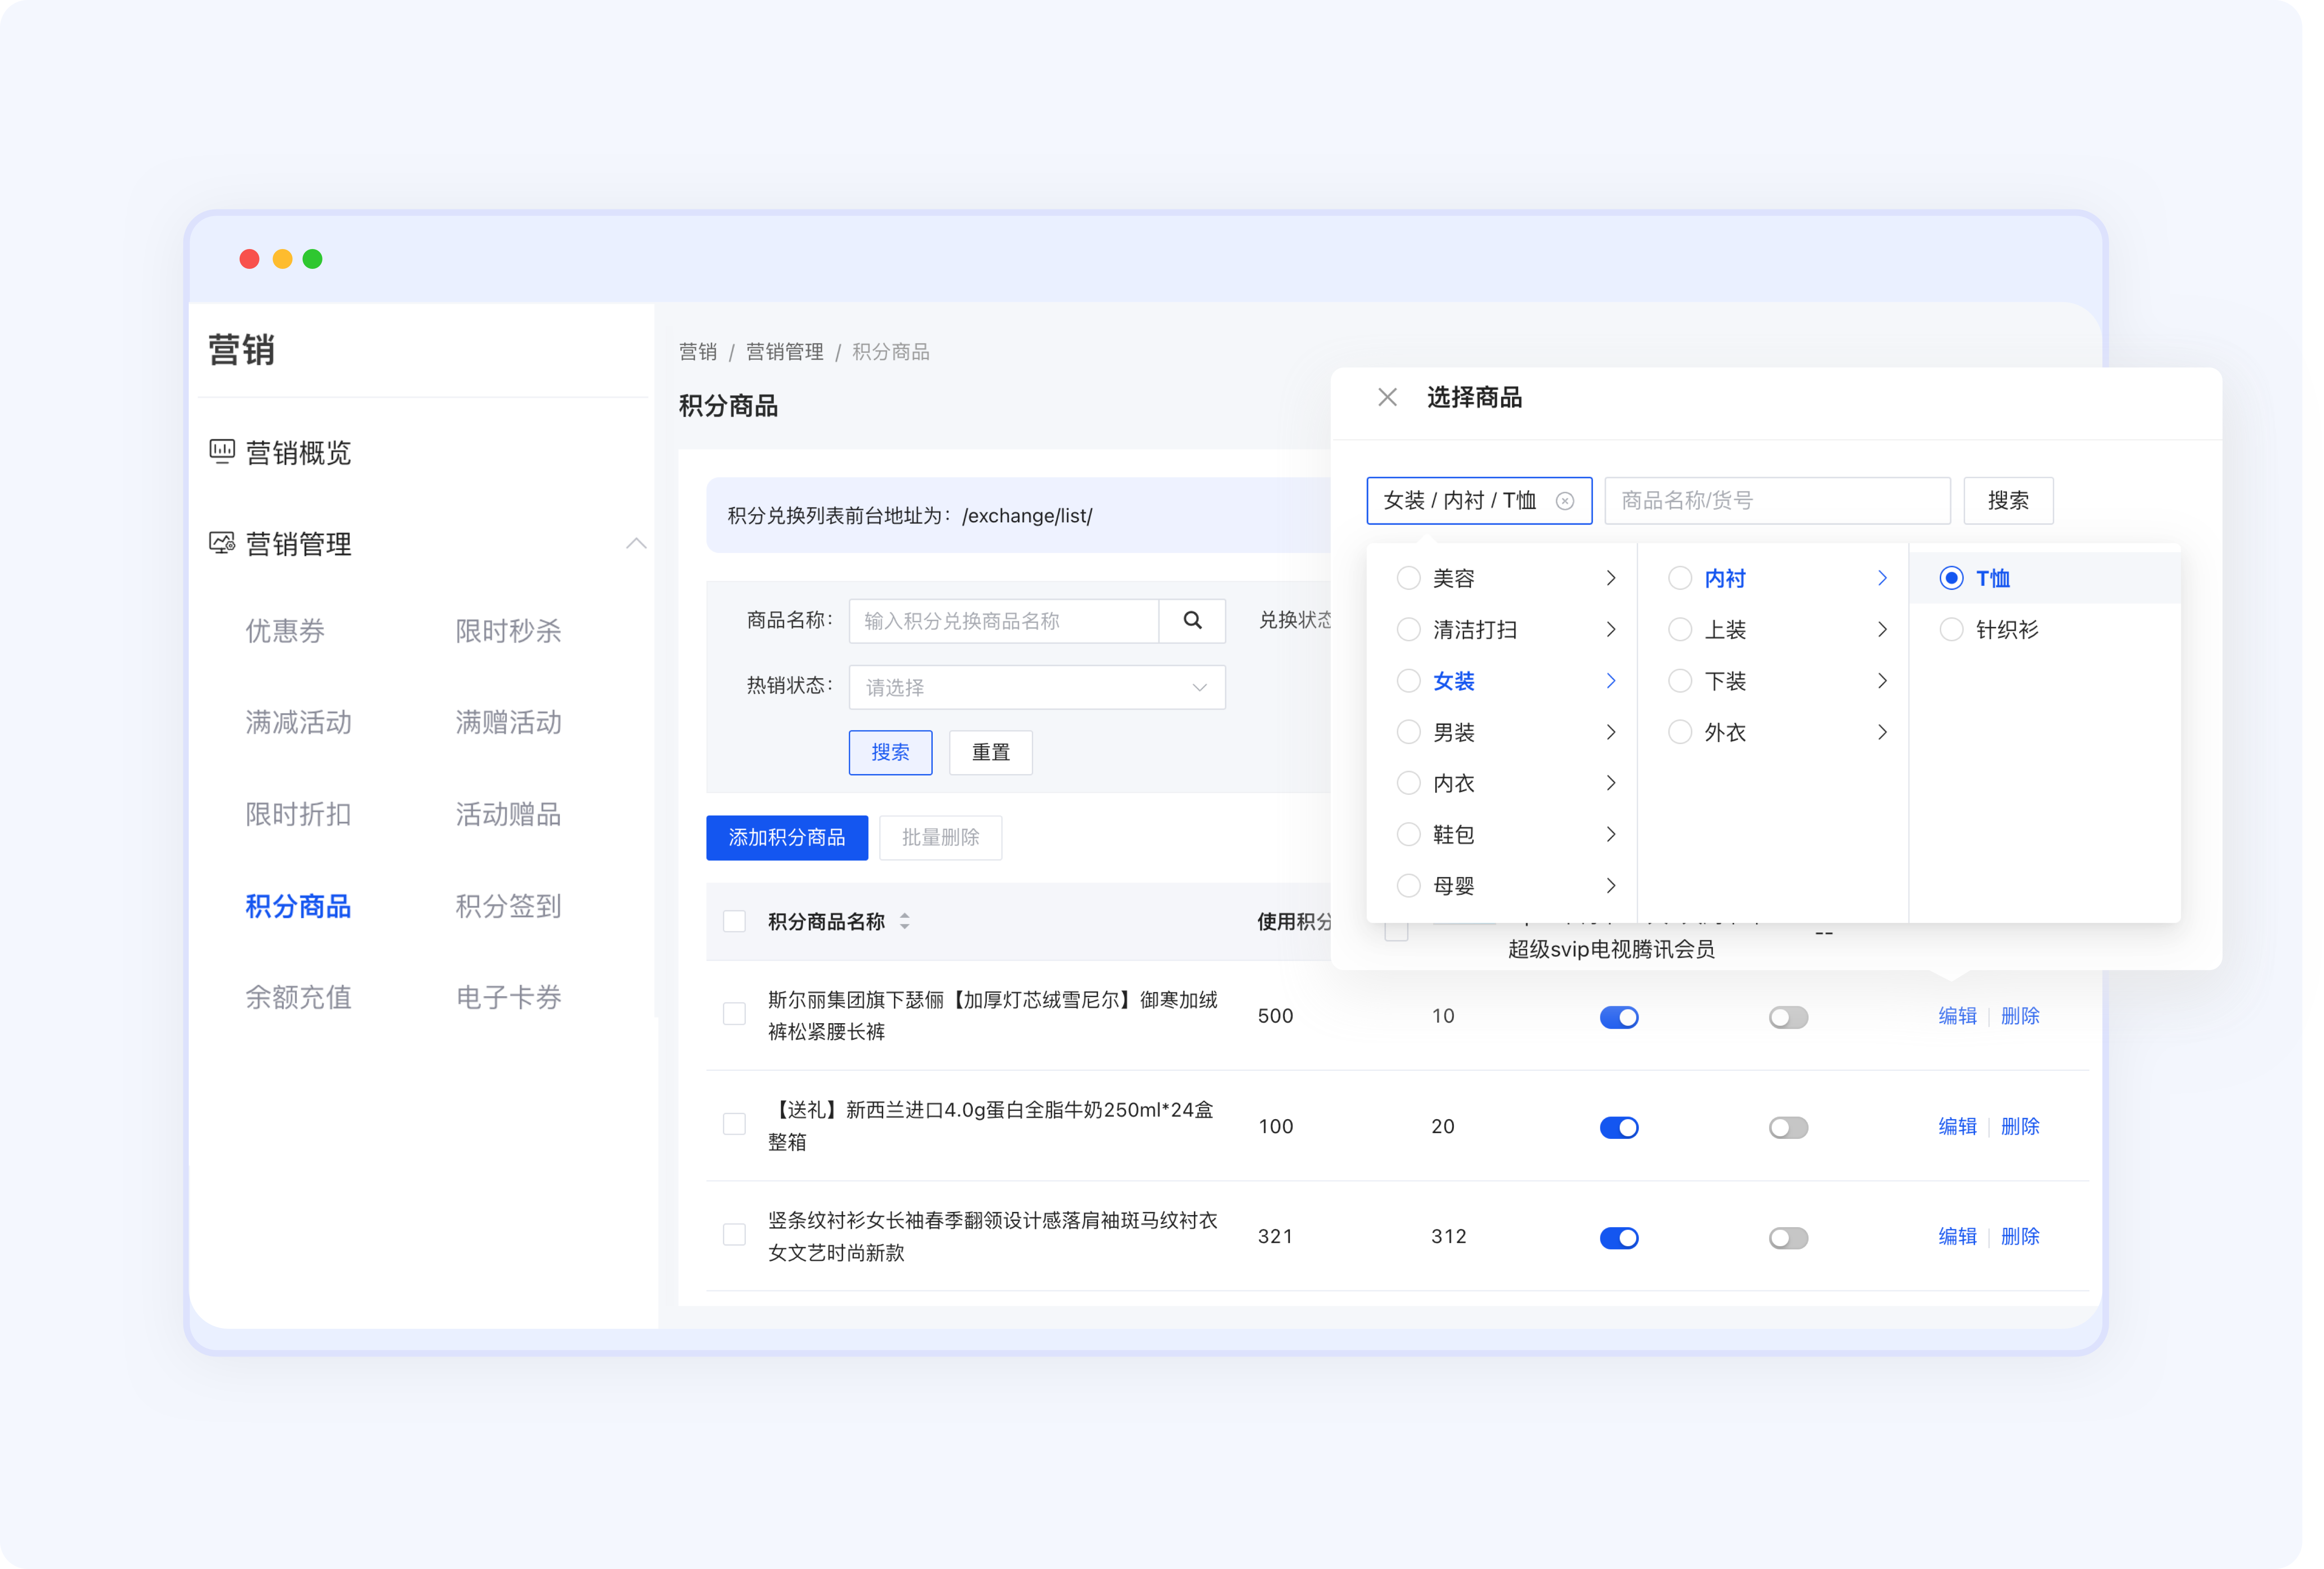
Task: Close the 选择商品 dialog with the X icon
Action: (1387, 397)
